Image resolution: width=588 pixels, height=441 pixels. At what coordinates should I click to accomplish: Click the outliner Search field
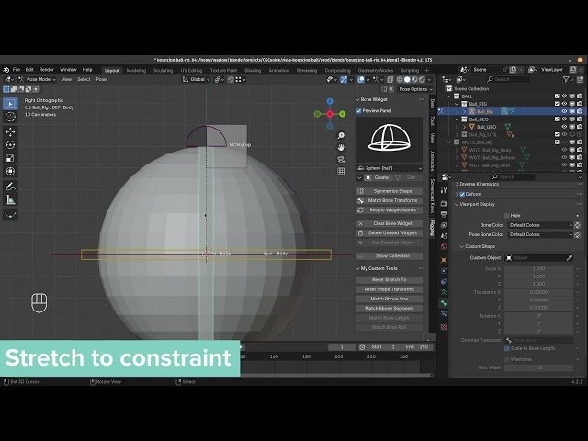[508, 80]
